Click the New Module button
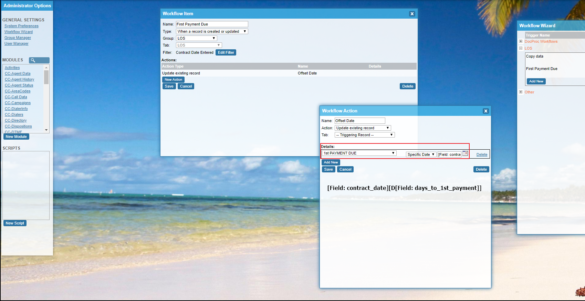 pos(16,137)
